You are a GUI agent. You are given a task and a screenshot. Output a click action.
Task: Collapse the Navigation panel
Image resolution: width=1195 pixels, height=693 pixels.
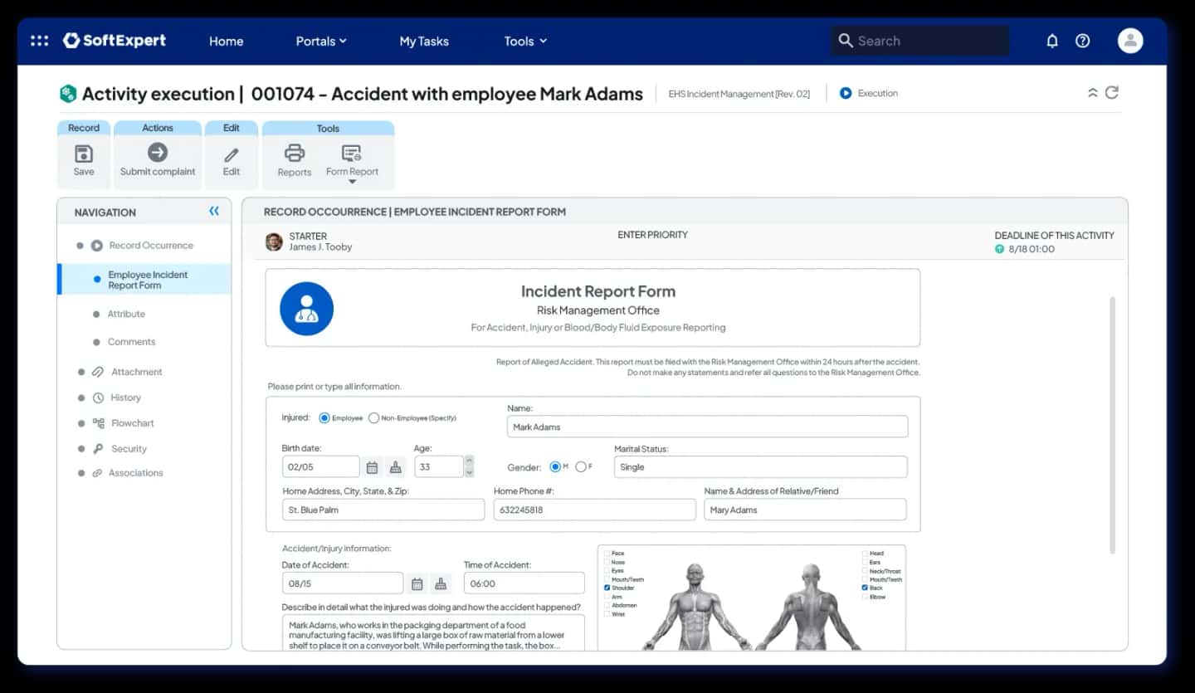[x=214, y=212]
